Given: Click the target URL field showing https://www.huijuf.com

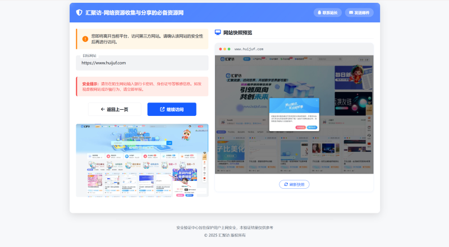Looking at the screenshot, I should point(142,63).
